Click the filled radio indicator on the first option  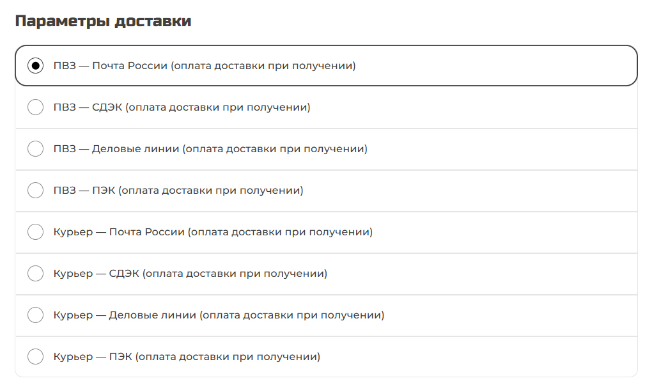click(x=35, y=65)
